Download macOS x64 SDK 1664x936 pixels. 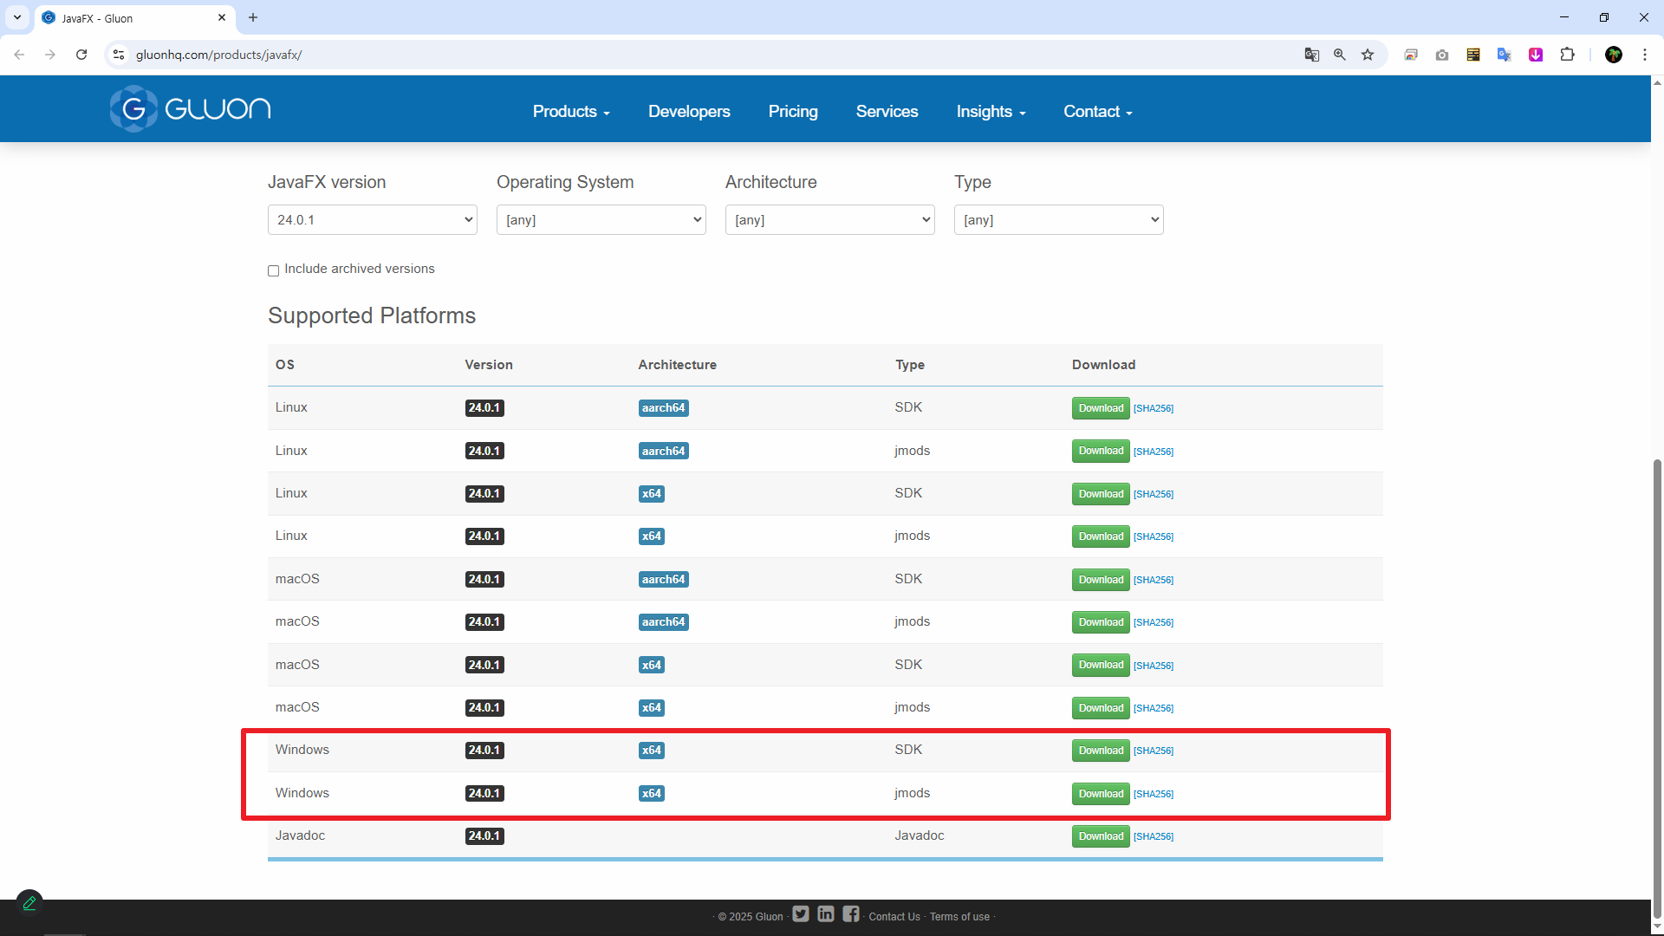click(1101, 666)
